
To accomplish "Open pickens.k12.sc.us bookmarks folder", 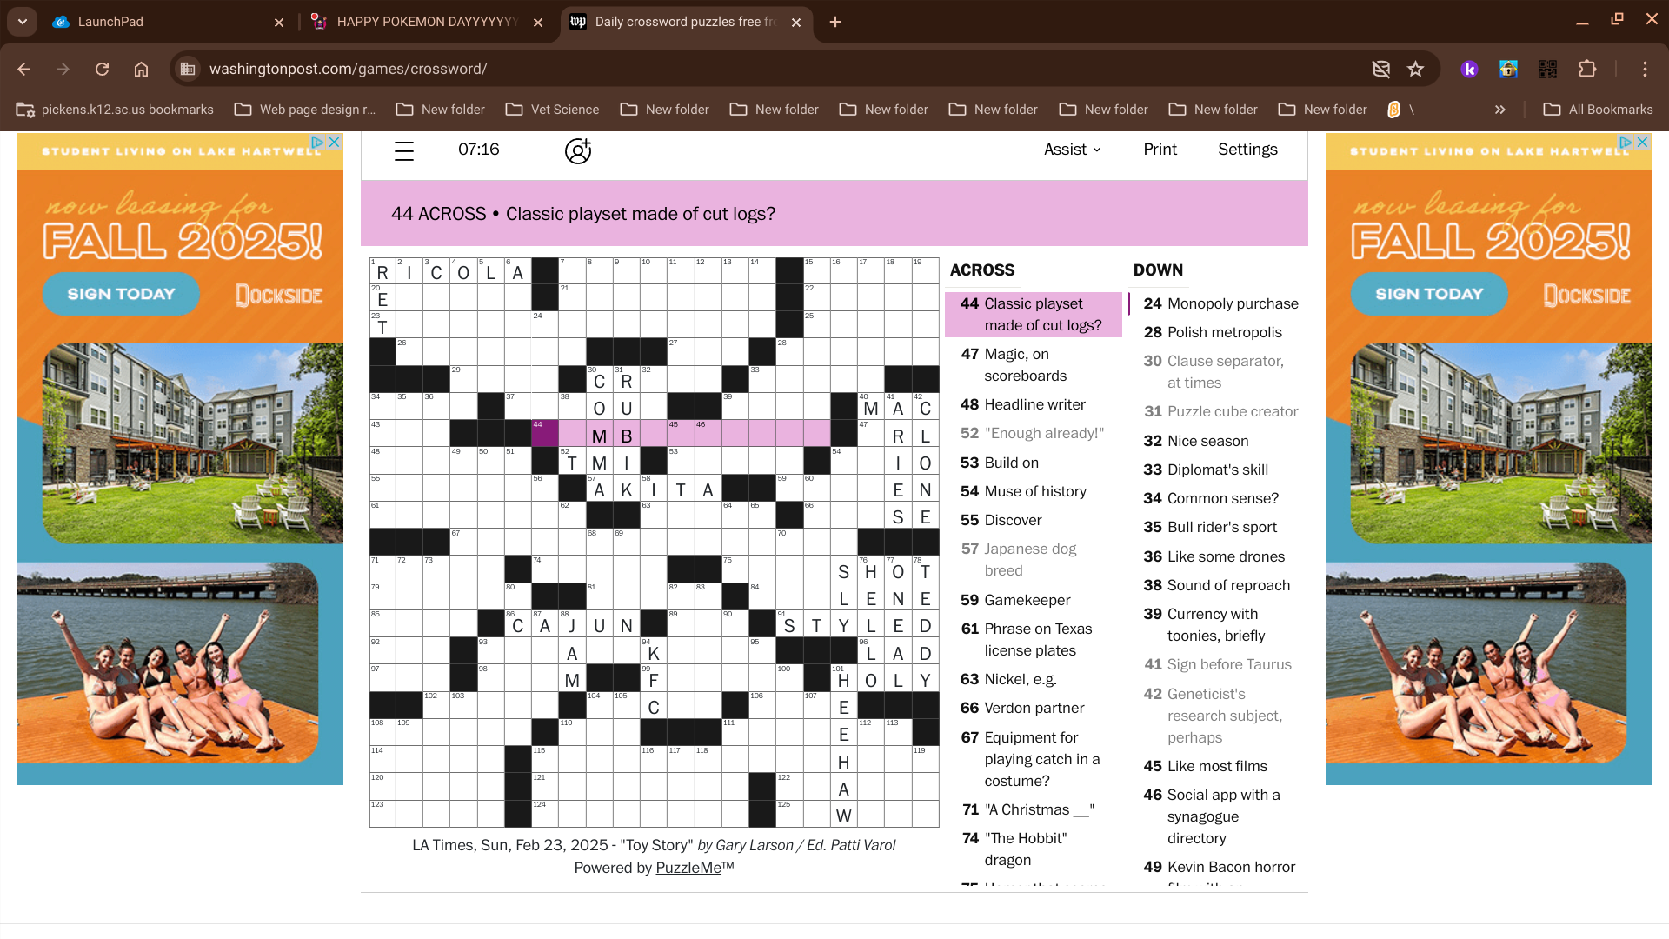I will 116,110.
